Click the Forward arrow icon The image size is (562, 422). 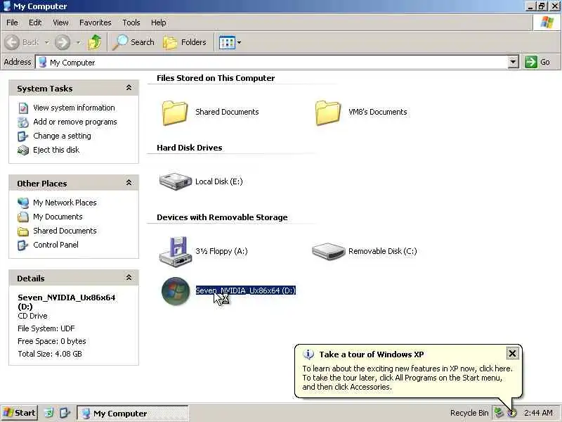[x=63, y=42]
